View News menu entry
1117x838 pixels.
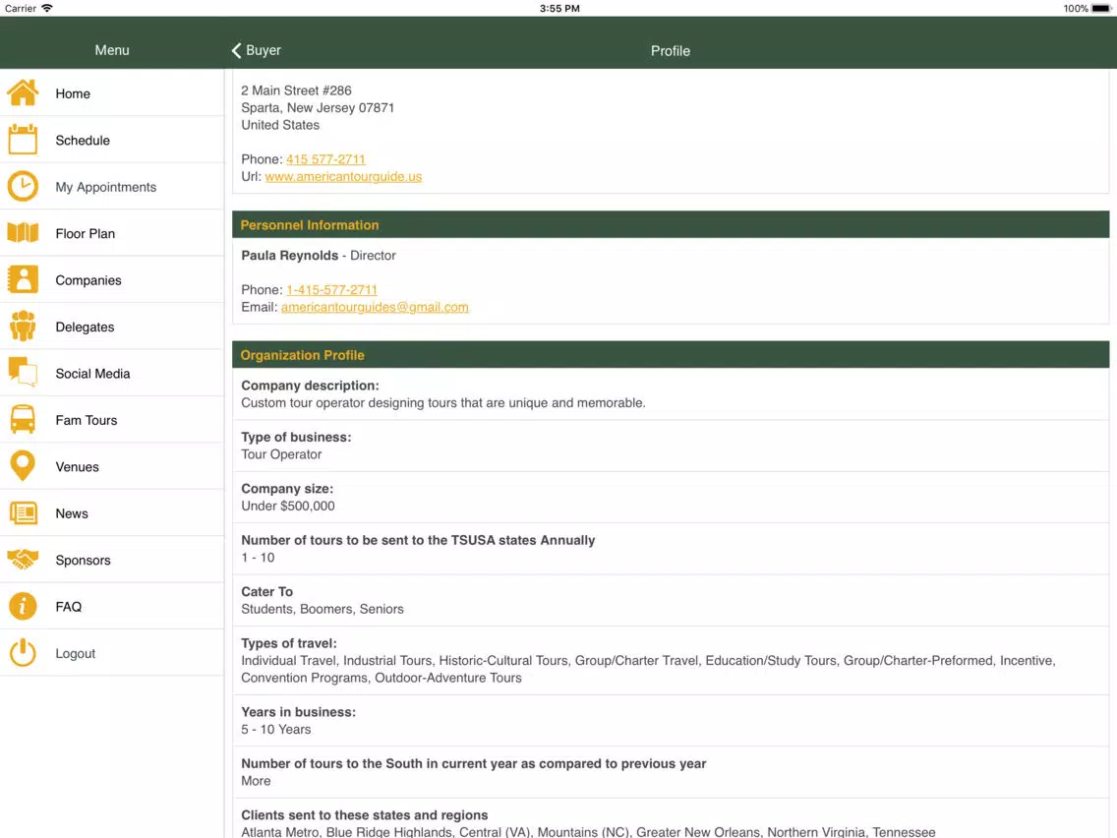[x=112, y=513]
